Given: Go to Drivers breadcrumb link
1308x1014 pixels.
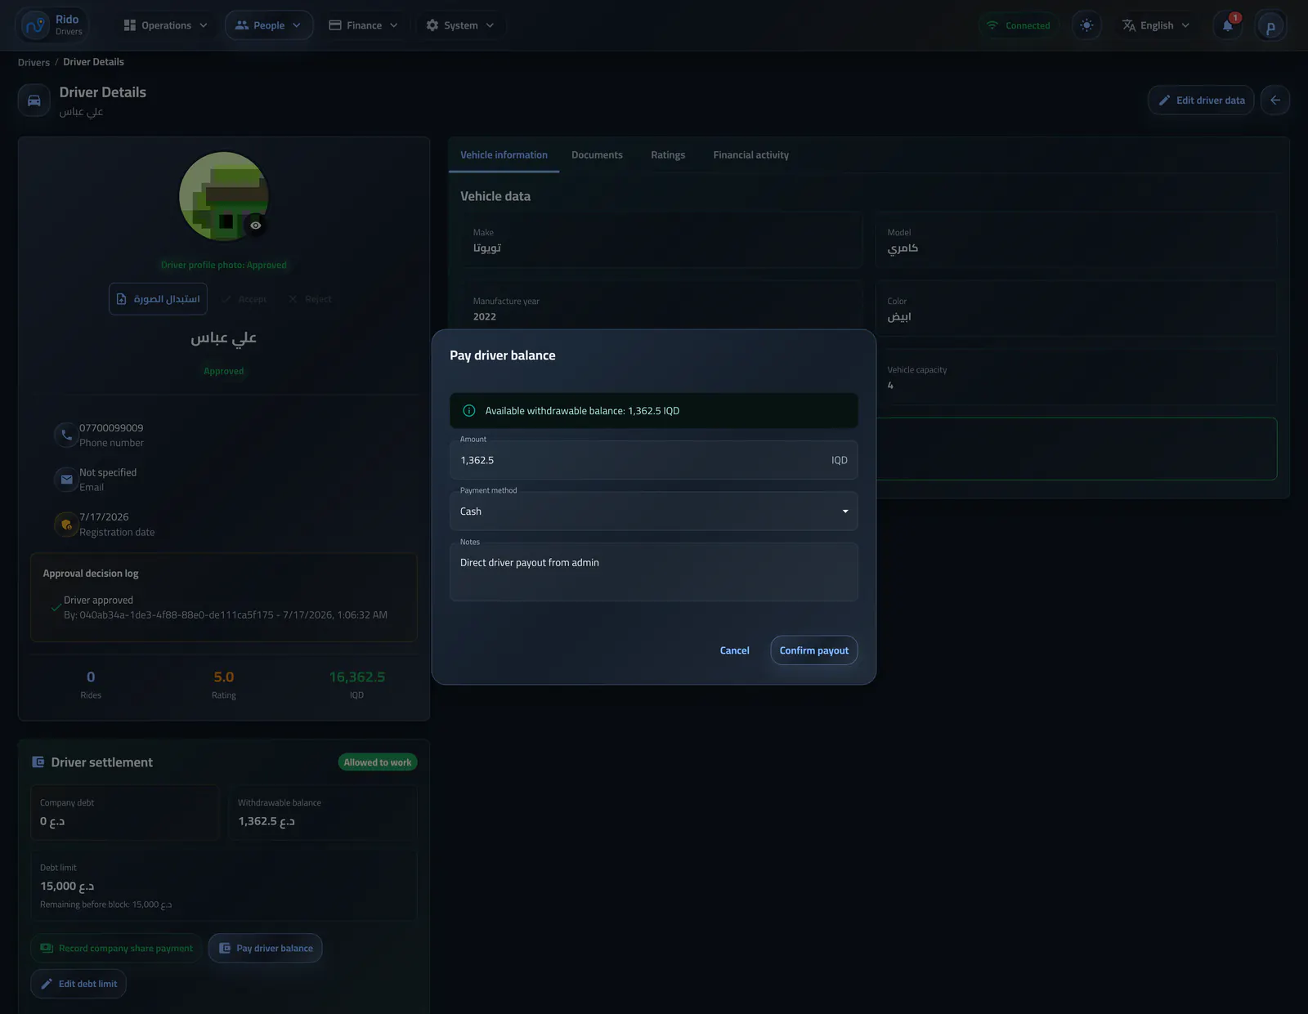Looking at the screenshot, I should coord(34,62).
